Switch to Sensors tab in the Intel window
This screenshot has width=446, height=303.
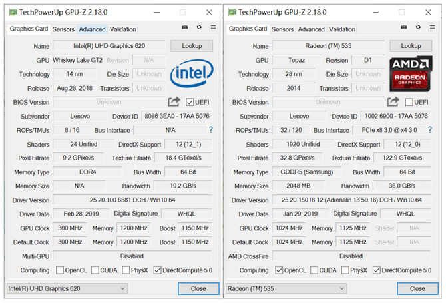pyautogui.click(x=63, y=29)
